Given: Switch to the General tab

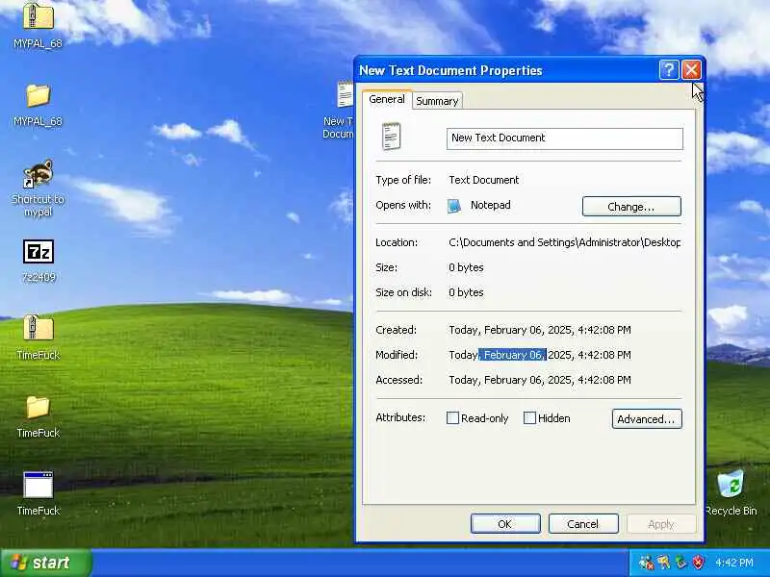Looking at the screenshot, I should coord(387,99).
